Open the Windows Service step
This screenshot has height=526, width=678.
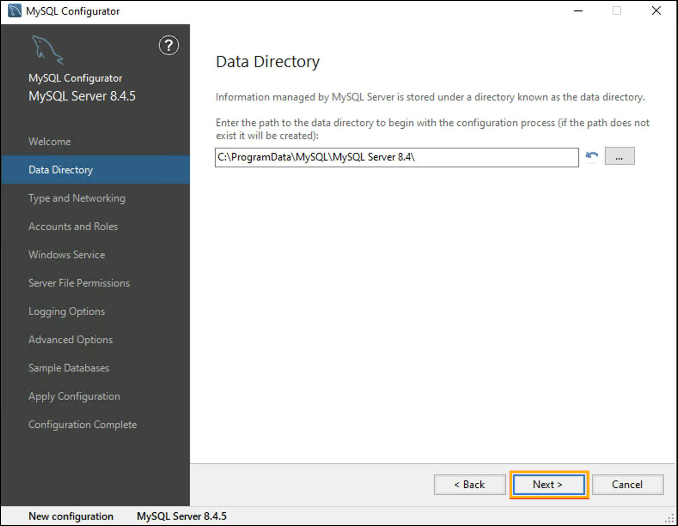(67, 255)
